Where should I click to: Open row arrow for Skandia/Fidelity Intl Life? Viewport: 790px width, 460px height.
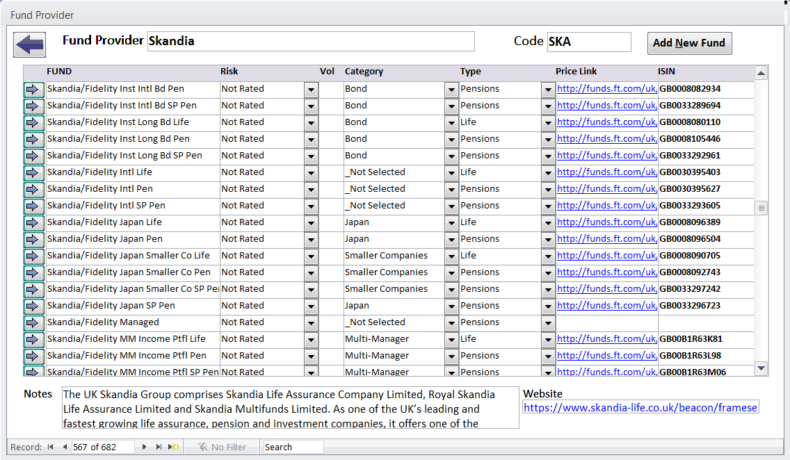[34, 172]
